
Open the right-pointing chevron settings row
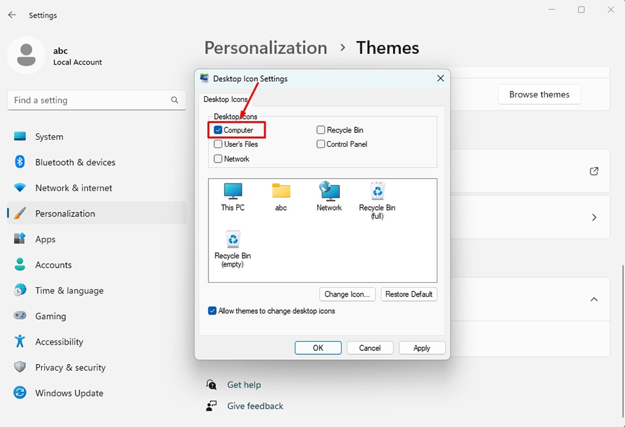coord(594,217)
